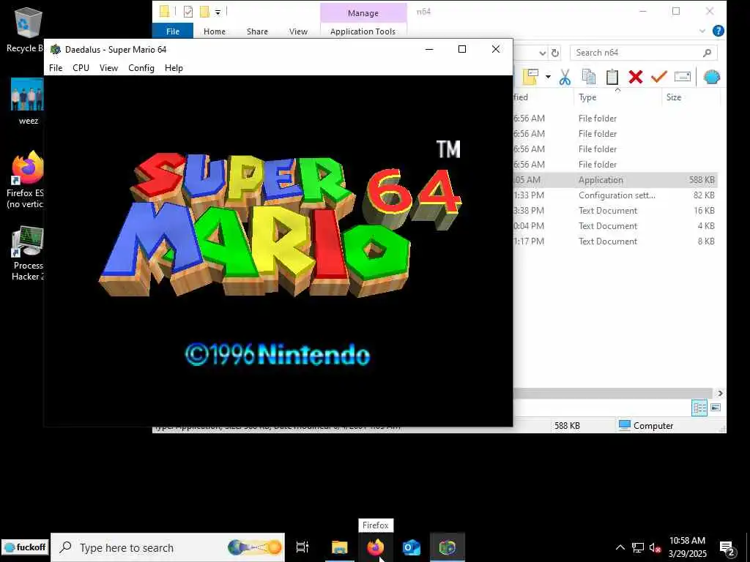This screenshot has height=562, width=750.
Task: Expand the Explorer ribbon chevron
Action: 702,31
